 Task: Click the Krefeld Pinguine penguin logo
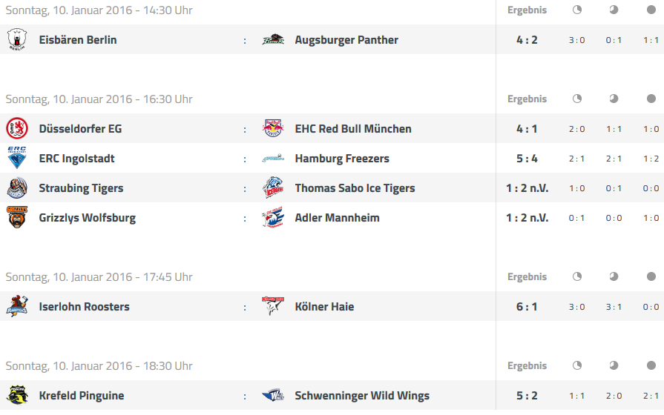17,395
